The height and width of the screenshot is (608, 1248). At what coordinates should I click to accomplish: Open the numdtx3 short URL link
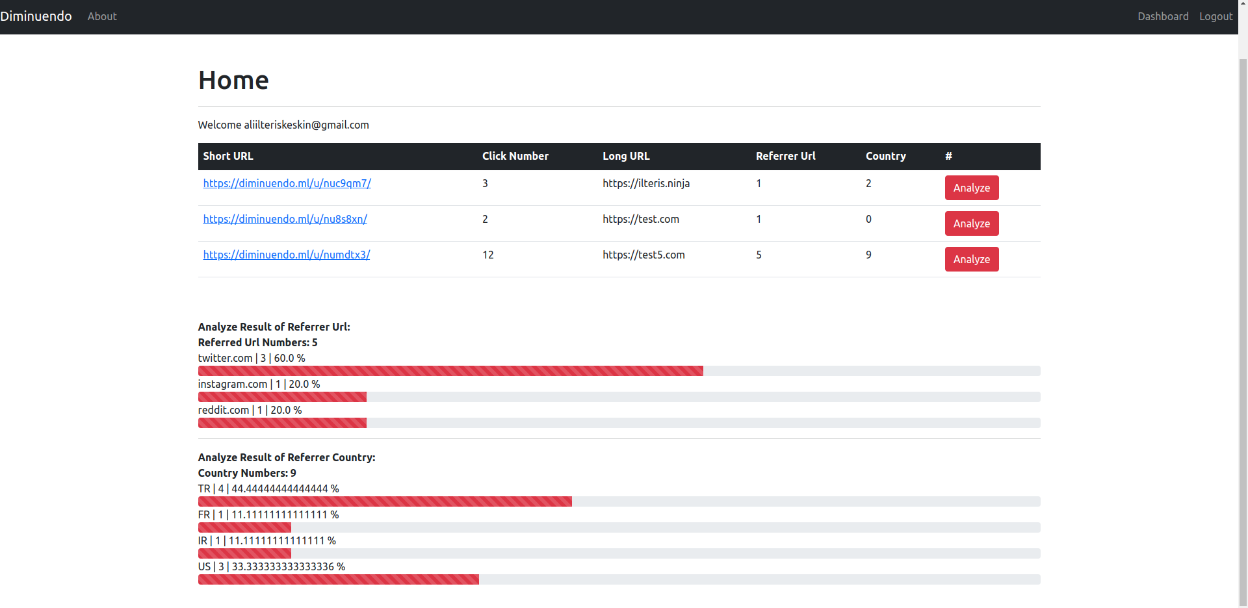point(286,255)
